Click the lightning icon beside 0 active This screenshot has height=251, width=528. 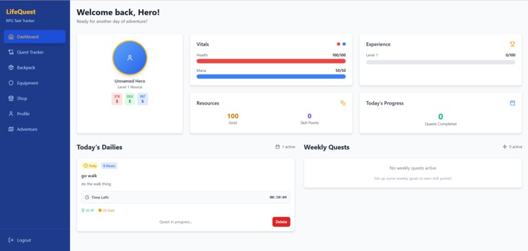504,147
